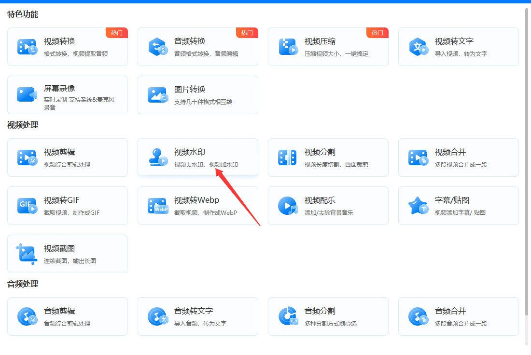This screenshot has height=355, width=531.
Task: Click the description '格式转换，视频提取音频'
Action: point(76,53)
